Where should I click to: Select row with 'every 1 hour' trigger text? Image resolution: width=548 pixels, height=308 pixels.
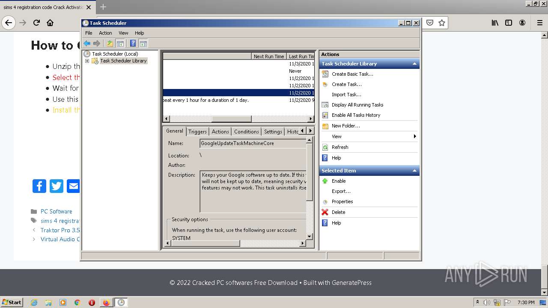[239, 100]
